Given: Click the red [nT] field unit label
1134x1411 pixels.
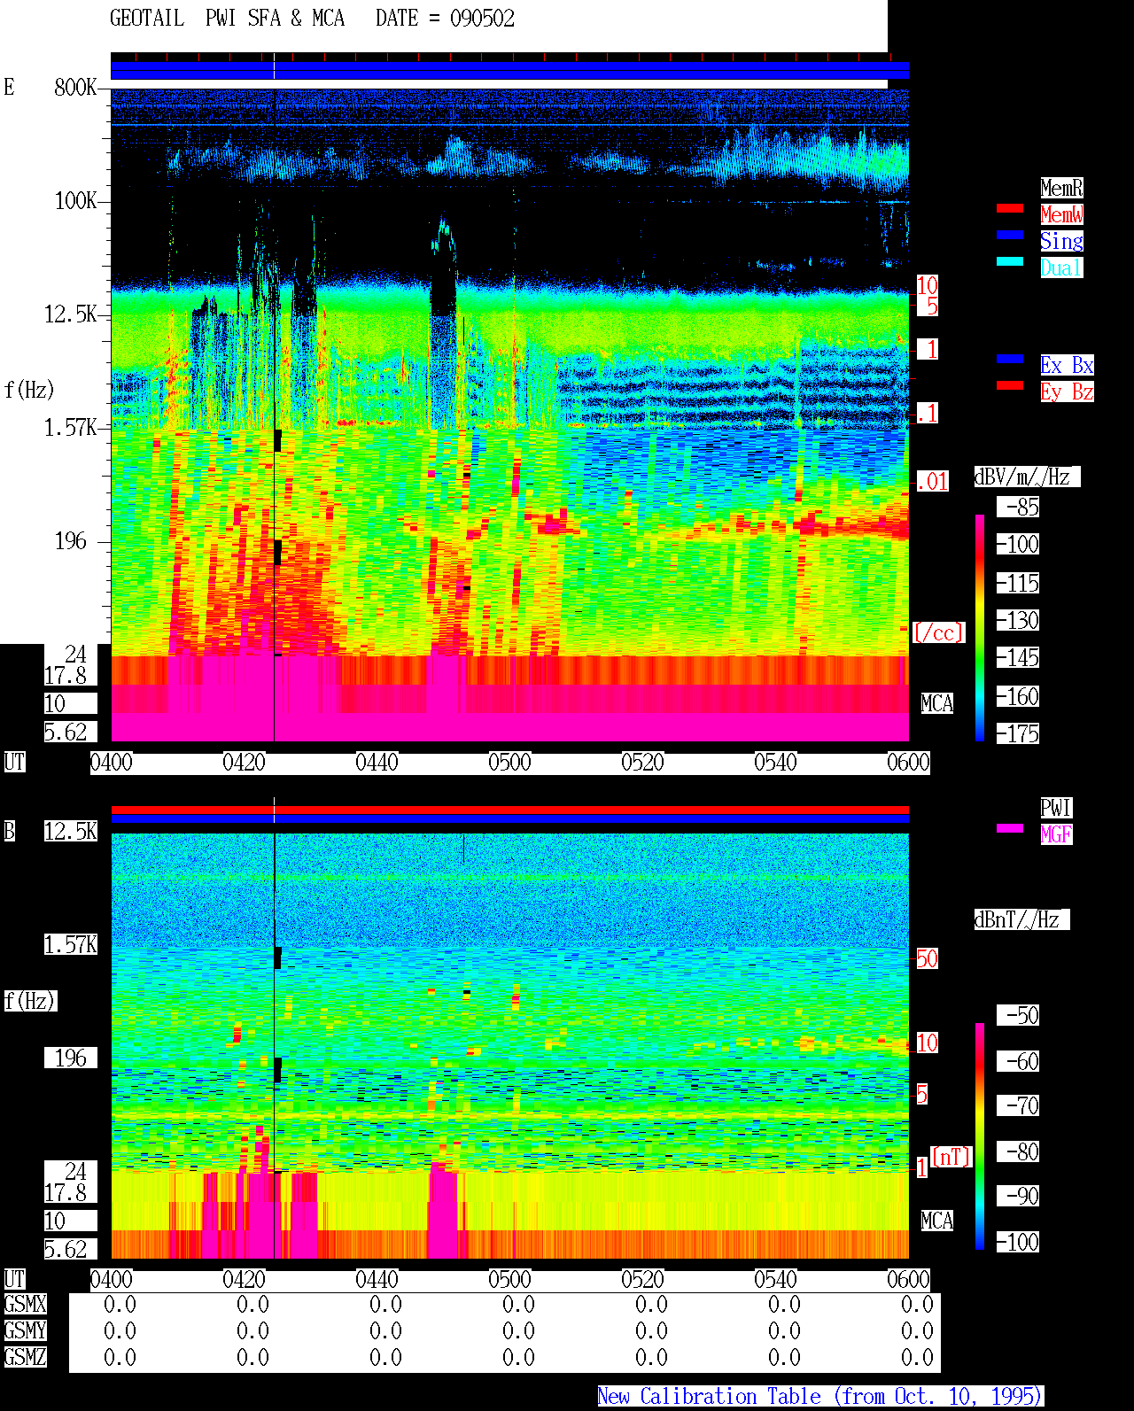Looking at the screenshot, I should [x=952, y=1157].
